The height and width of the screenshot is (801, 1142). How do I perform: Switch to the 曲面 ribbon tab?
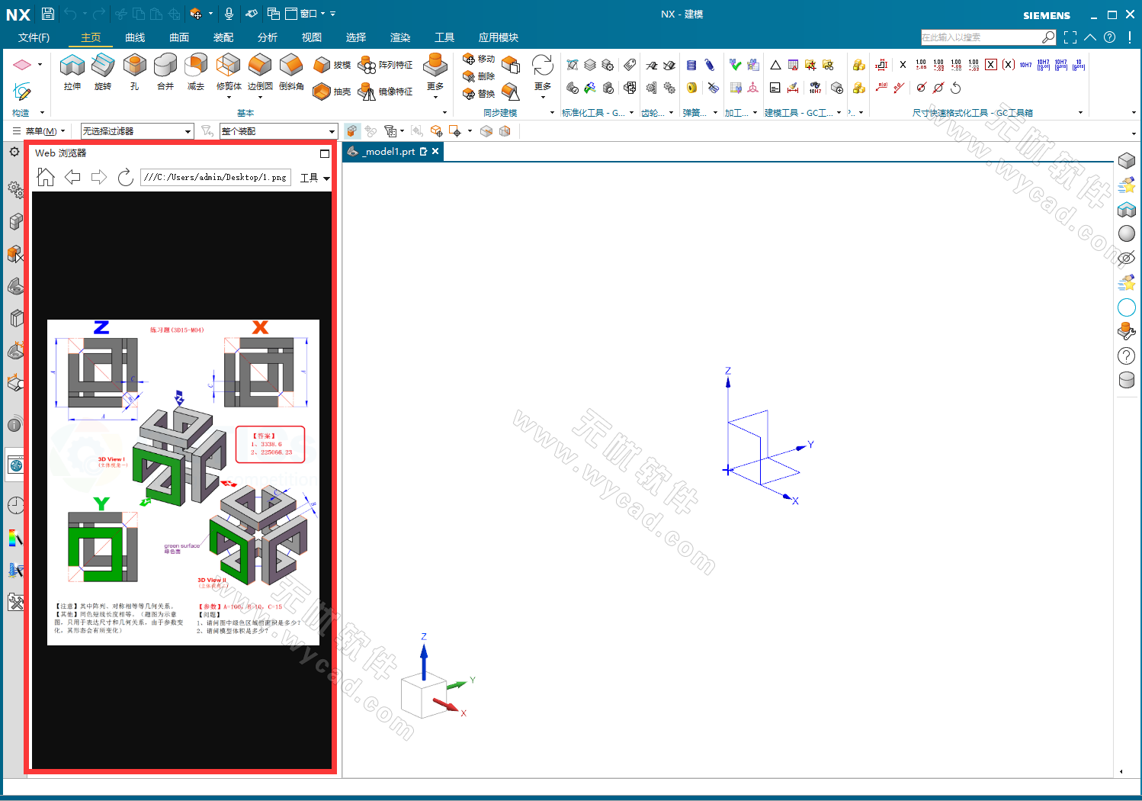[x=178, y=37]
